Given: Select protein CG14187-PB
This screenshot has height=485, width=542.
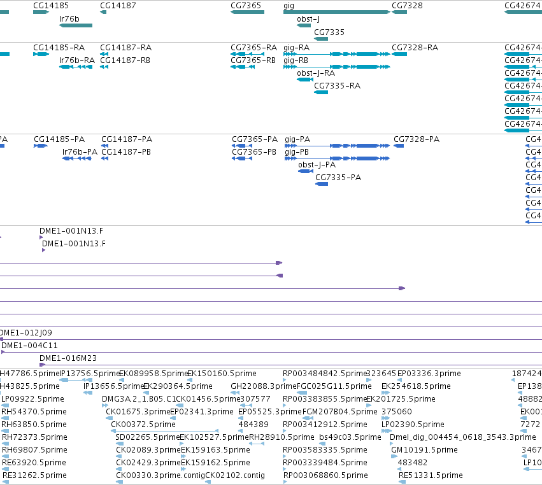Looking at the screenshot, I should (x=126, y=152).
